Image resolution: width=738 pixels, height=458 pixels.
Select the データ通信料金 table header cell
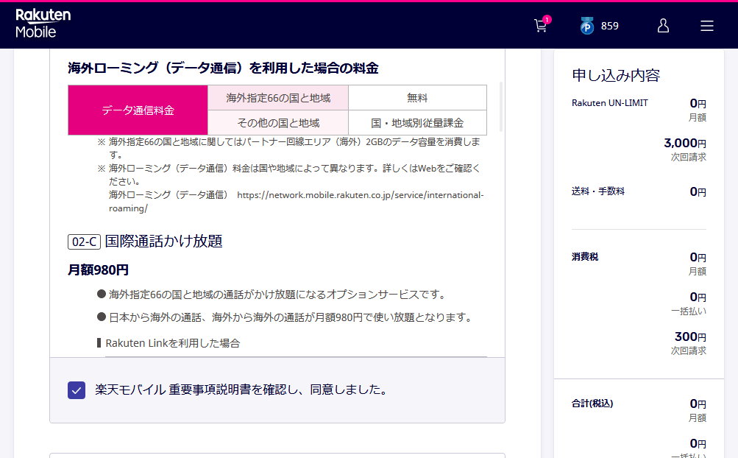click(x=138, y=110)
